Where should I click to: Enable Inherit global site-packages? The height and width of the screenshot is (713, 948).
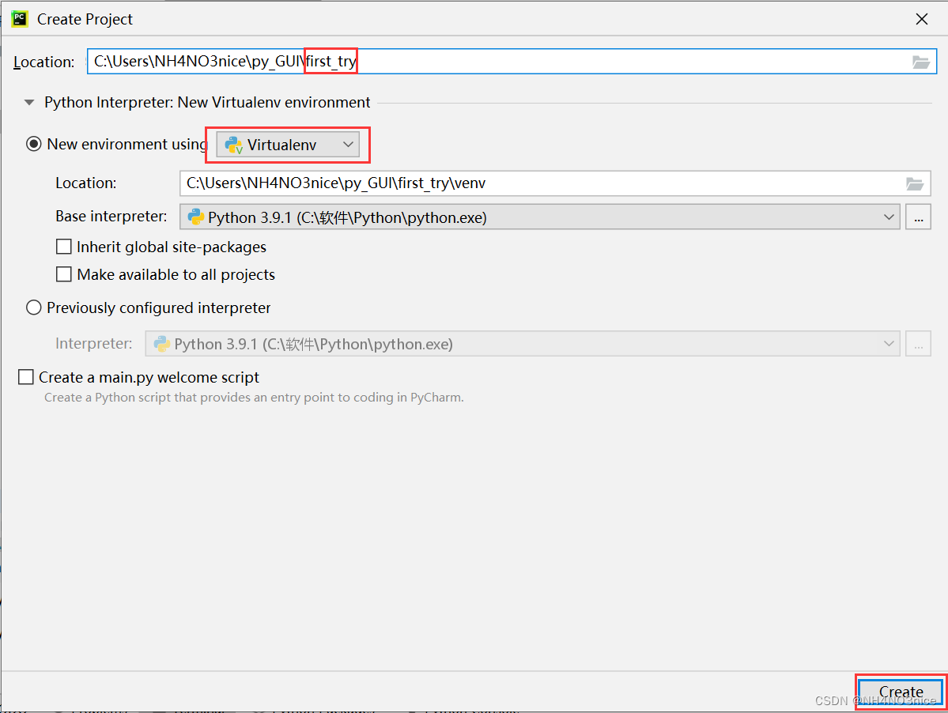pos(63,247)
